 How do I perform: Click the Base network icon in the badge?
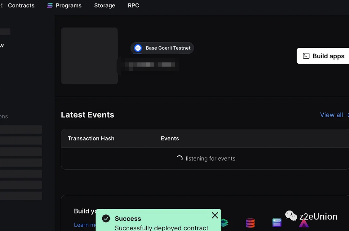coord(138,48)
